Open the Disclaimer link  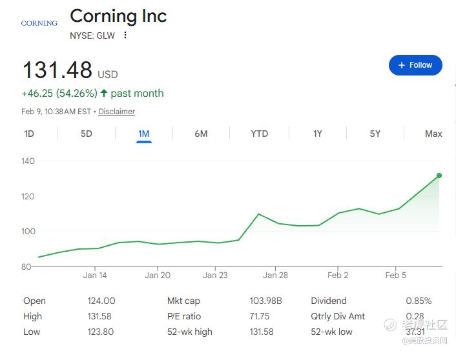(x=116, y=112)
